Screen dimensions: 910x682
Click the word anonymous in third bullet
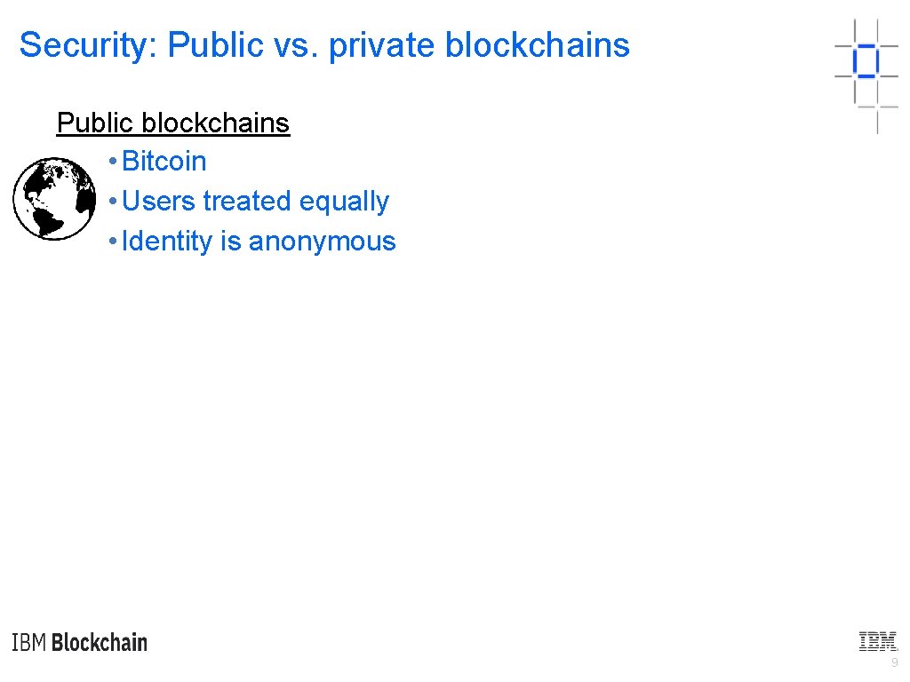point(323,242)
